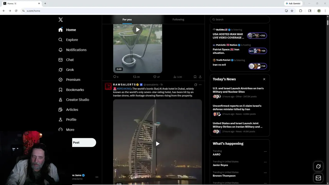Open account menu three dots
Image resolution: width=329 pixels, height=185 pixels.
coord(97,177)
